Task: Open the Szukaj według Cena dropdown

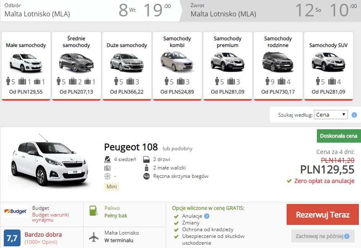Action: (x=331, y=115)
